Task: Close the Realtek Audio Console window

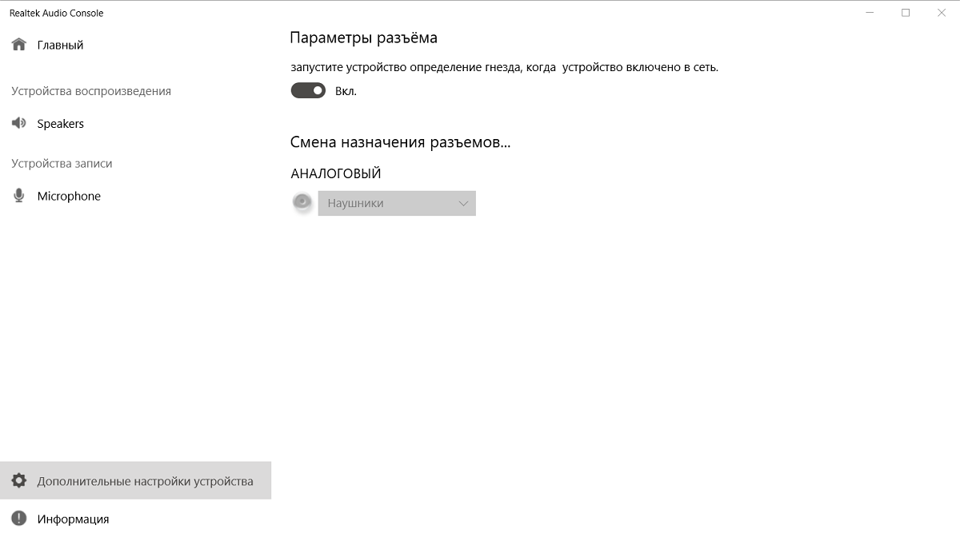Action: [942, 13]
